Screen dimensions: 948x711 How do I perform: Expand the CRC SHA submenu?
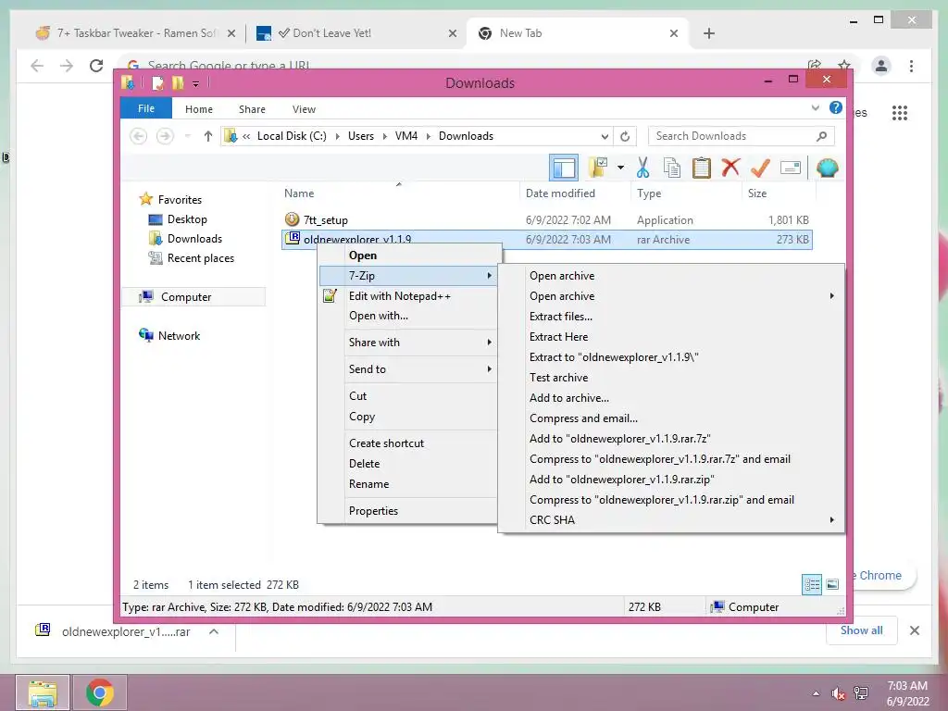(671, 520)
